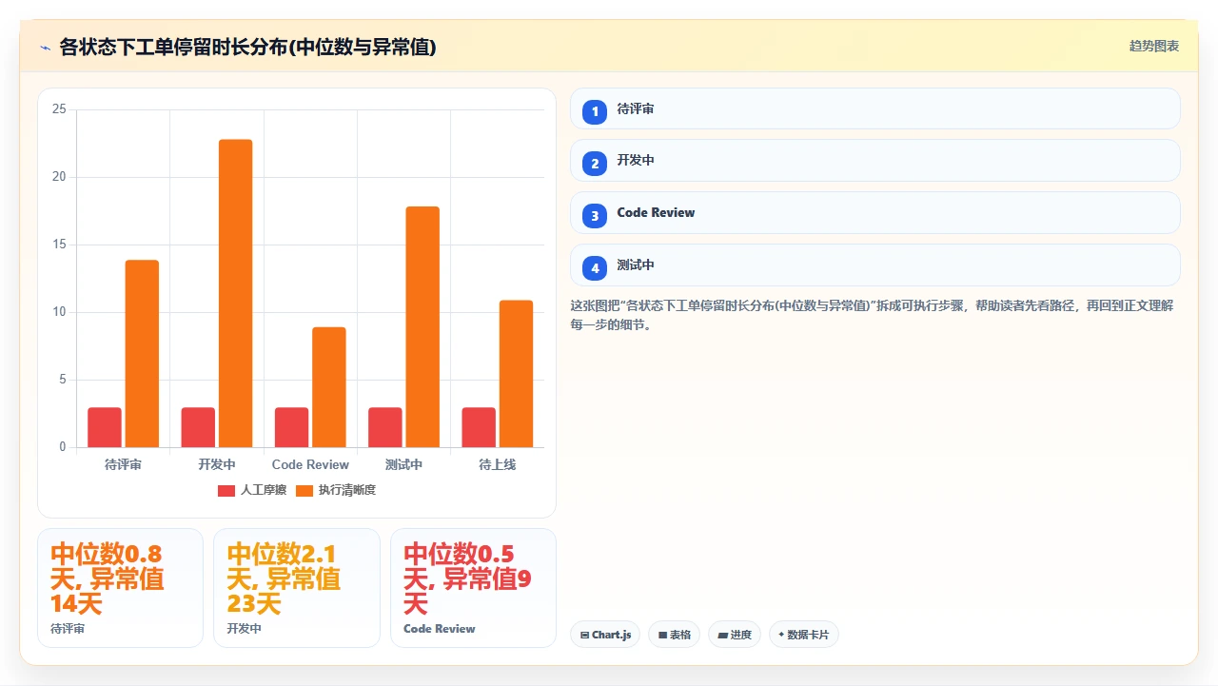Click the 25 y-axis tick label
The image size is (1218, 686).
coord(59,109)
